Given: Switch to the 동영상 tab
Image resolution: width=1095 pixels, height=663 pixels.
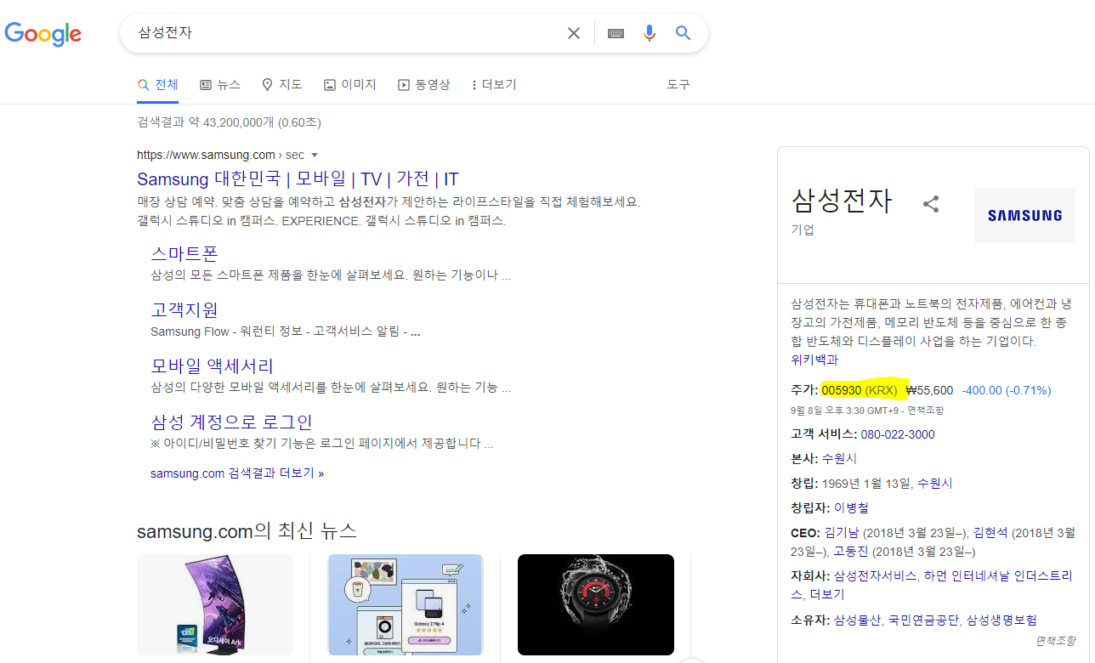Looking at the screenshot, I should point(424,85).
